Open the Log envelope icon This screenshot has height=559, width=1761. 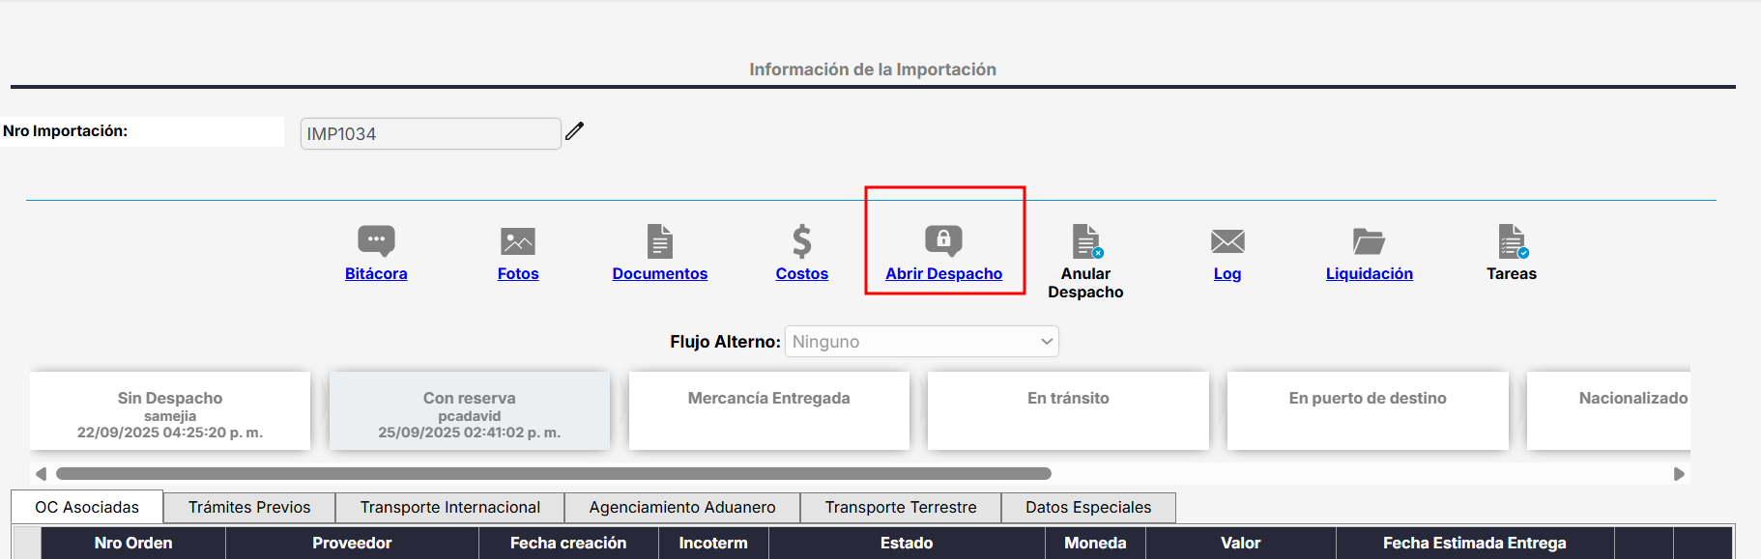click(1227, 240)
